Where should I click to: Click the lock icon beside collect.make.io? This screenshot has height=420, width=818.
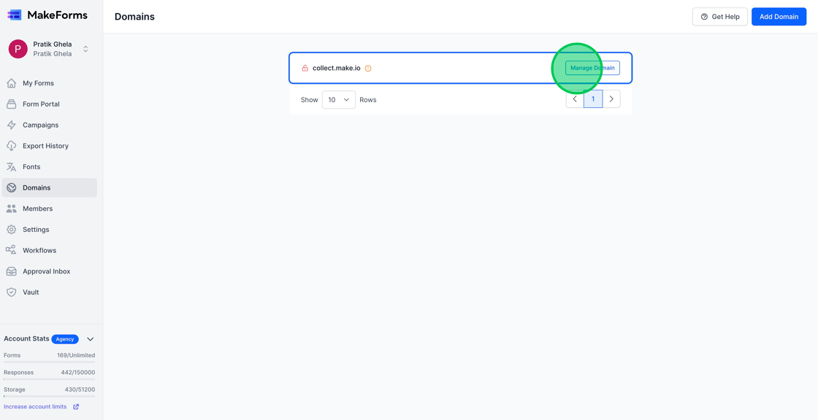coord(305,67)
